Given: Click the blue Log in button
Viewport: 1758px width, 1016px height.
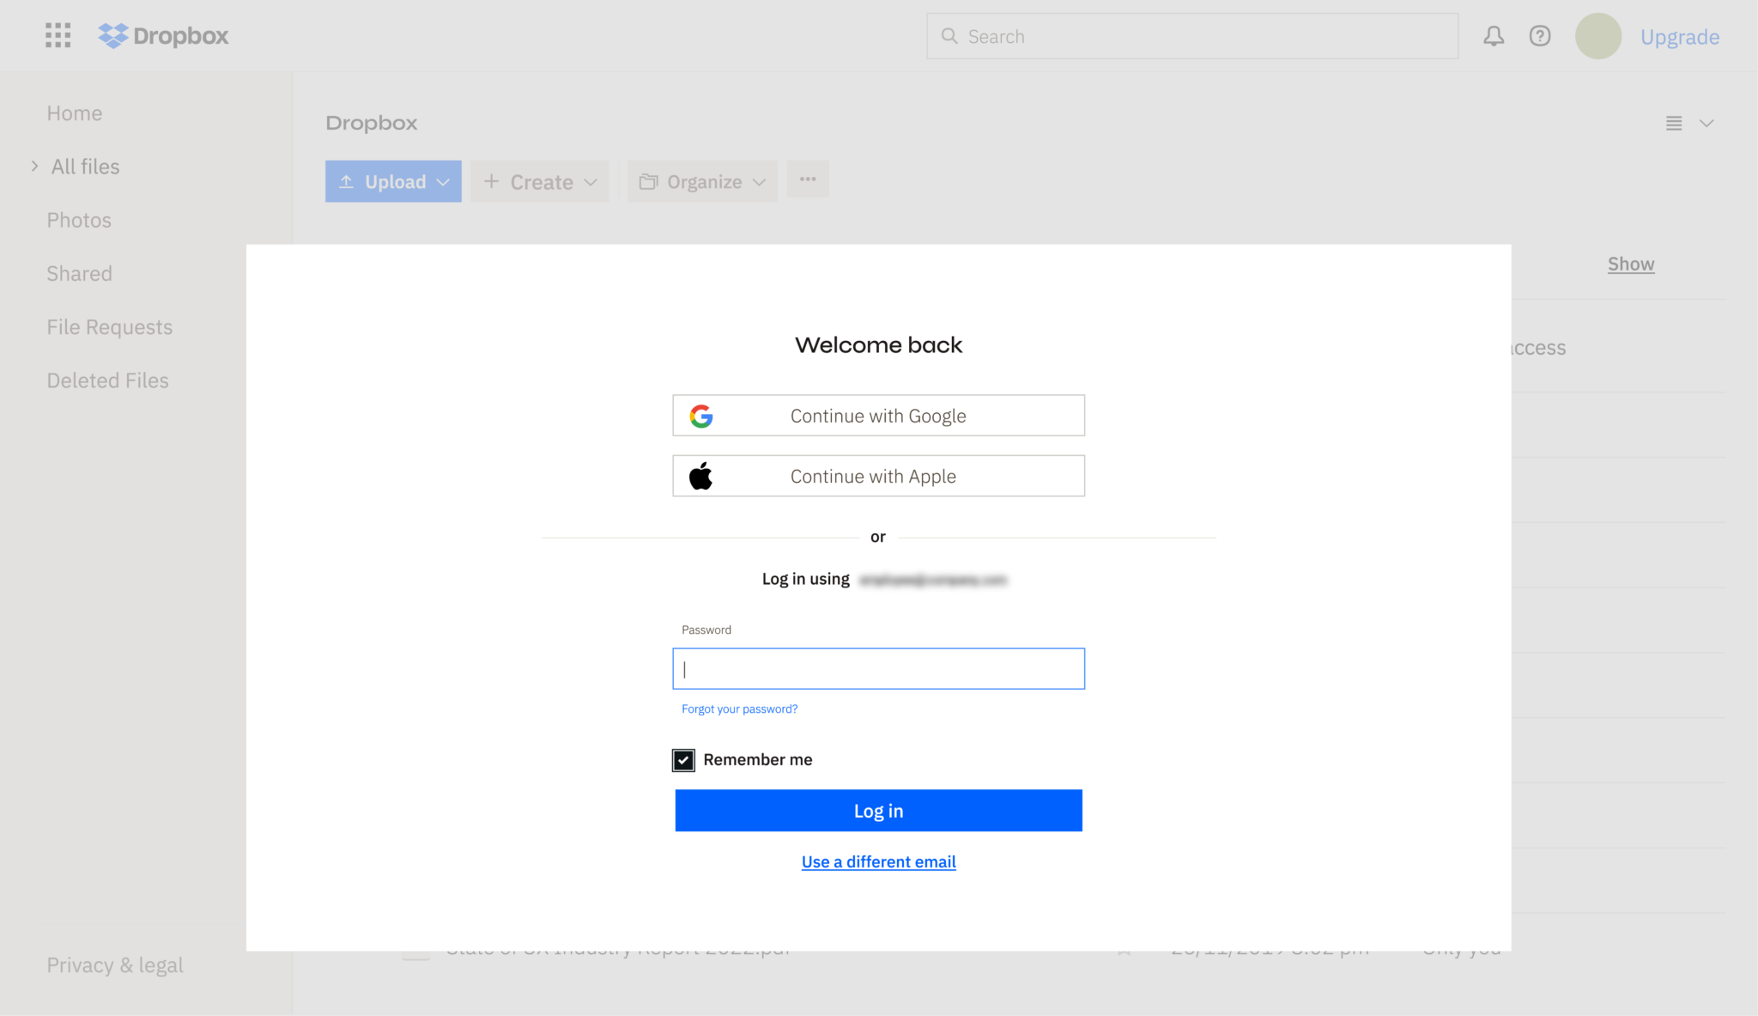Looking at the screenshot, I should click(878, 811).
